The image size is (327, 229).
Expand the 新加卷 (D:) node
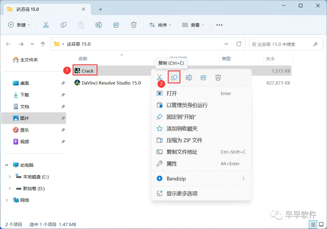pos(10,188)
